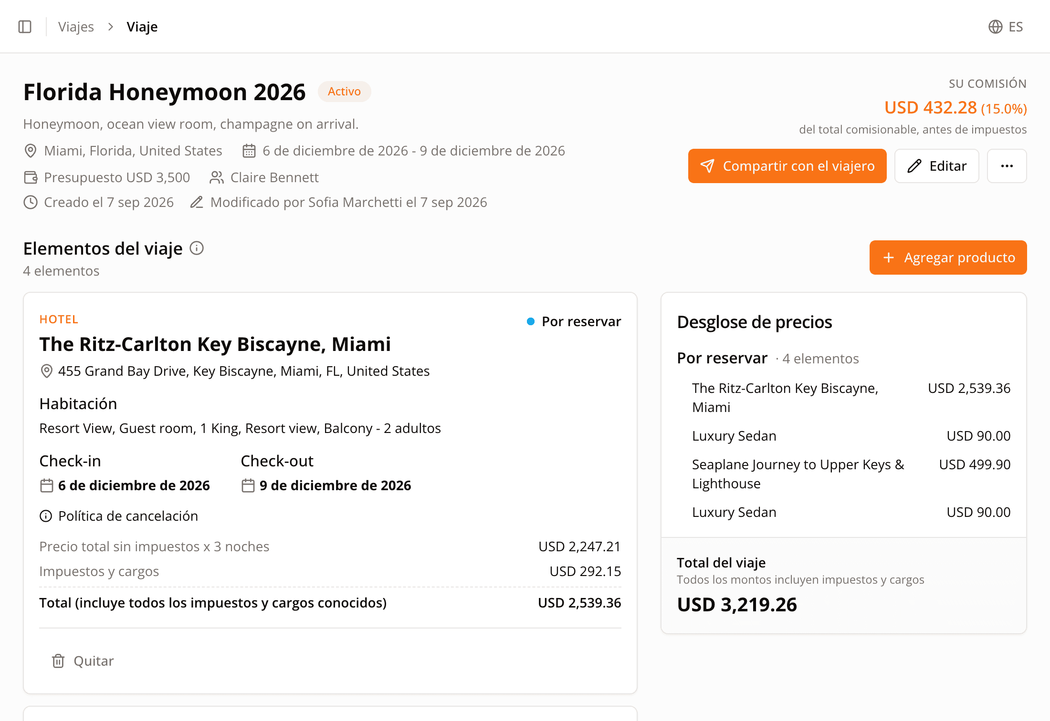Click the info icon beside Elementos del viaje
This screenshot has width=1050, height=721.
click(x=197, y=248)
